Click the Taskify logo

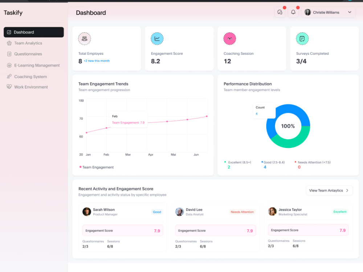(x=13, y=13)
